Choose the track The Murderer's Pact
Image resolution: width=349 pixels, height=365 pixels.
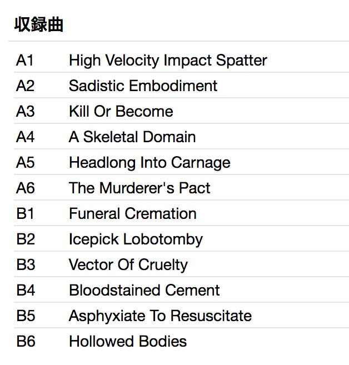(139, 188)
